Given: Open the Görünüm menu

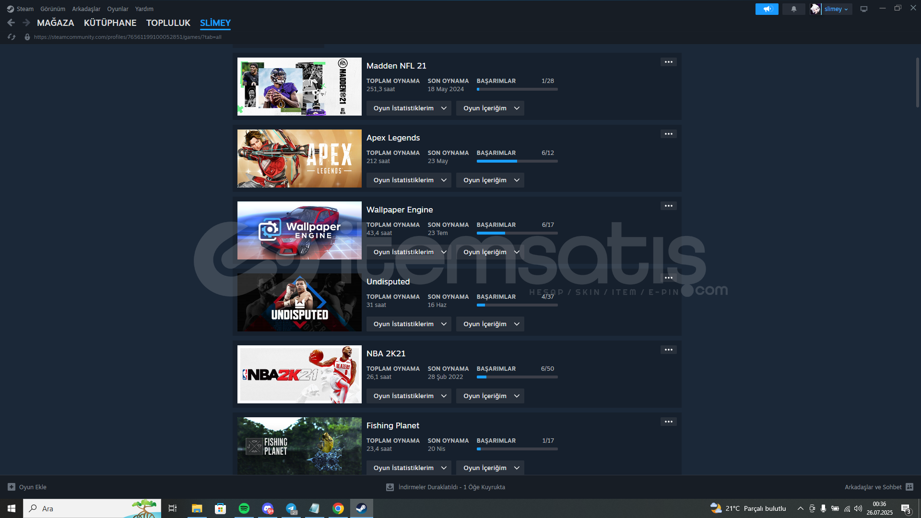Looking at the screenshot, I should pos(53,9).
